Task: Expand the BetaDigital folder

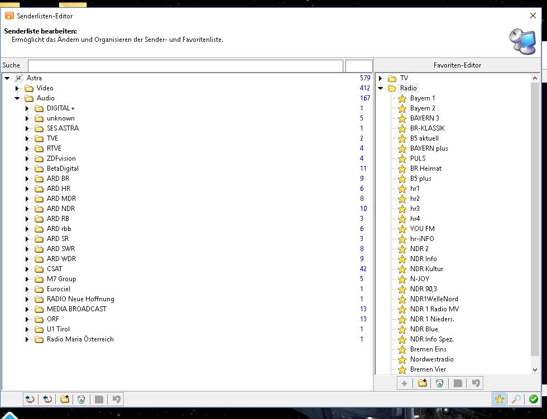Action: [27, 168]
